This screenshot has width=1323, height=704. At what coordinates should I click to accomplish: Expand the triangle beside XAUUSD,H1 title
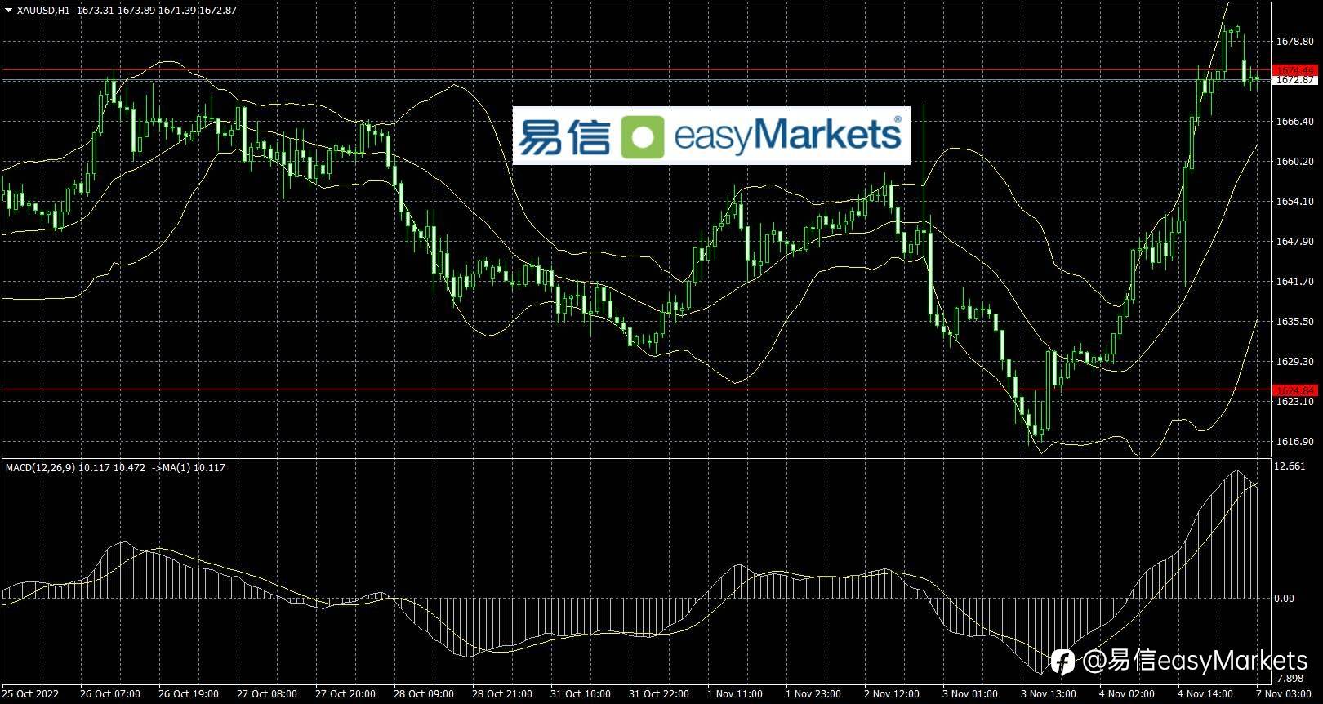coord(8,11)
